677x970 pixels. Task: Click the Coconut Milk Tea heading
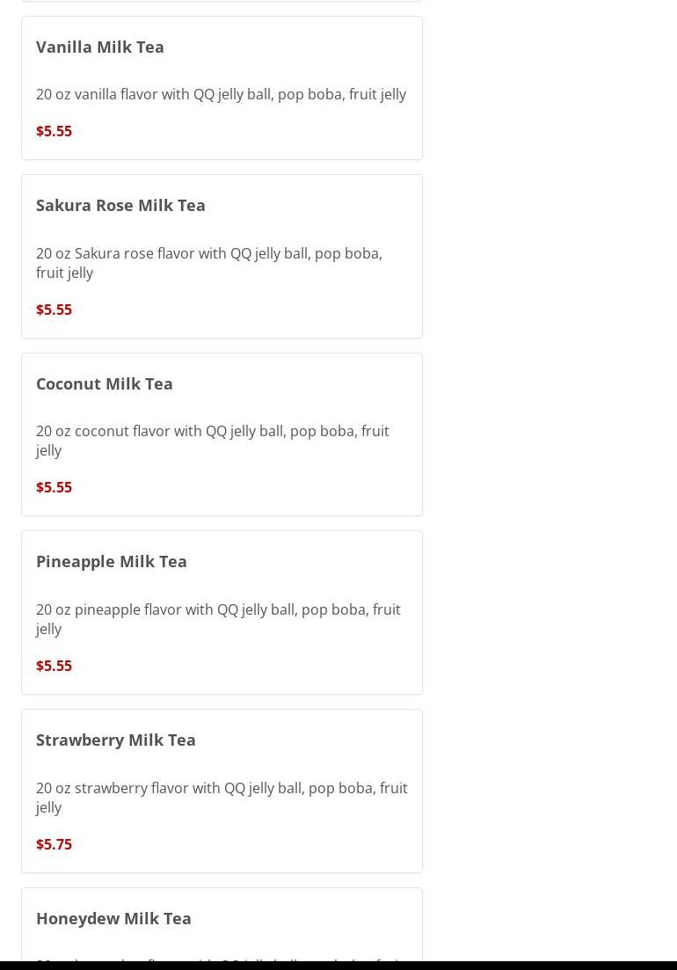tap(104, 383)
